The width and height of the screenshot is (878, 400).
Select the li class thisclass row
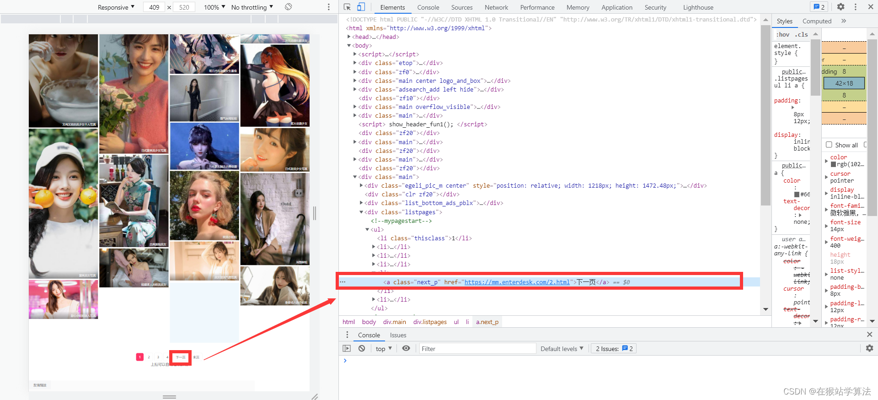point(424,238)
